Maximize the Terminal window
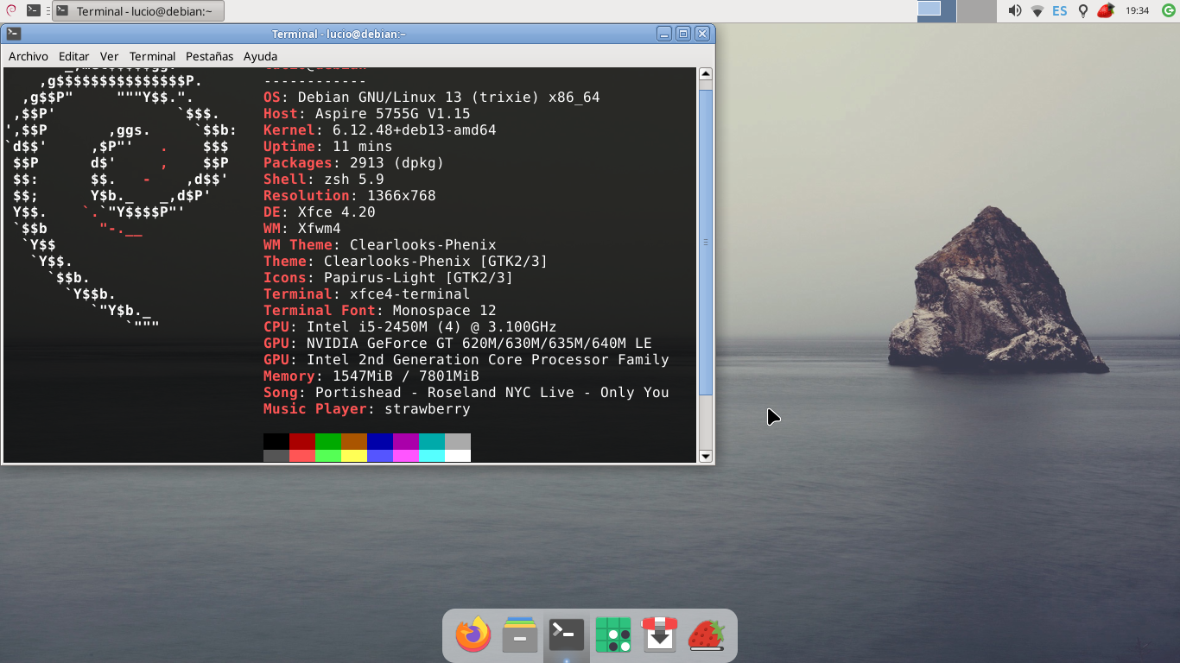Image resolution: width=1180 pixels, height=663 pixels. click(x=683, y=34)
